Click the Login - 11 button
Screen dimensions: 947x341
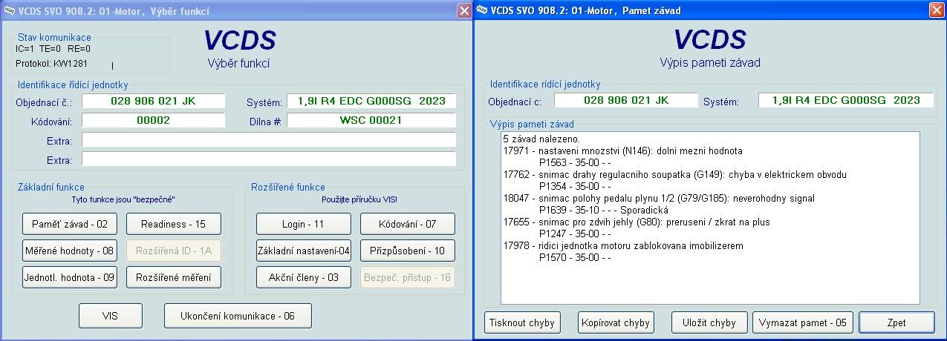pos(303,224)
